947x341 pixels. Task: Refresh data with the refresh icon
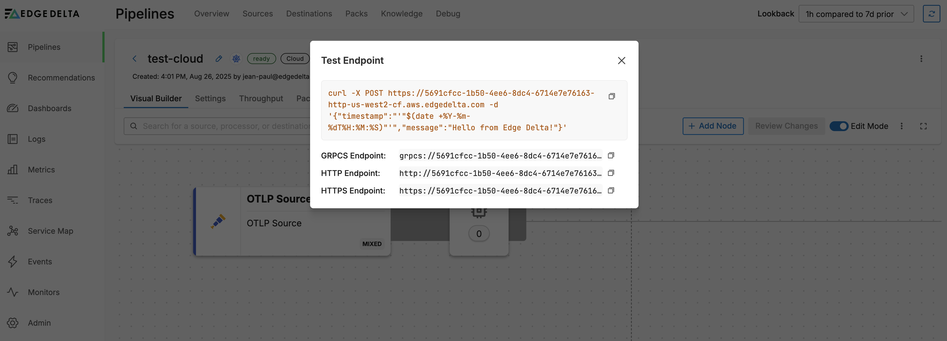tap(931, 14)
